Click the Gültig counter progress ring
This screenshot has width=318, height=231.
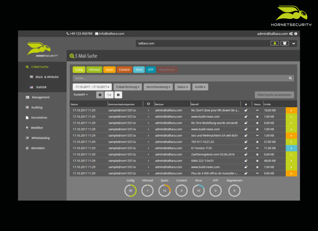[x=131, y=191]
